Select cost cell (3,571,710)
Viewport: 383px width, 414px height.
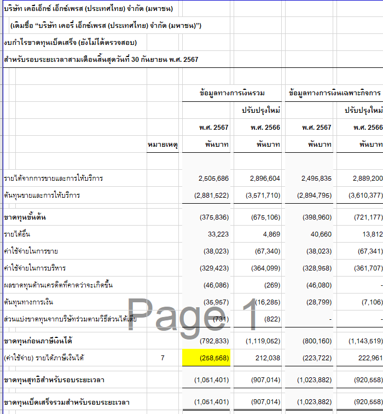coord(263,196)
